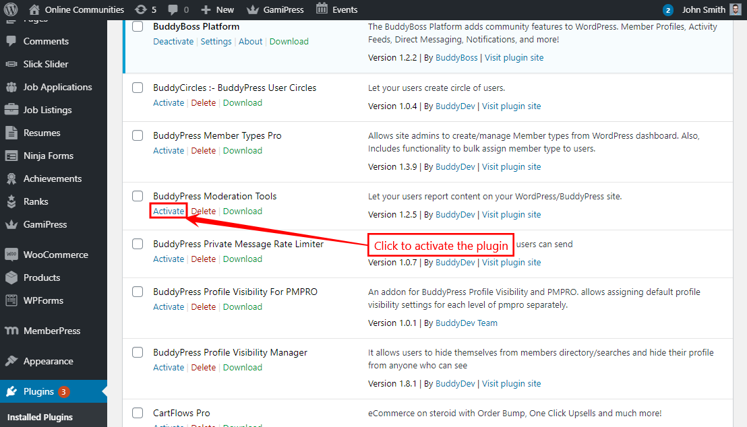The image size is (747, 427).
Task: Open WooCommerce from the sidebar icon
Action: 11,255
